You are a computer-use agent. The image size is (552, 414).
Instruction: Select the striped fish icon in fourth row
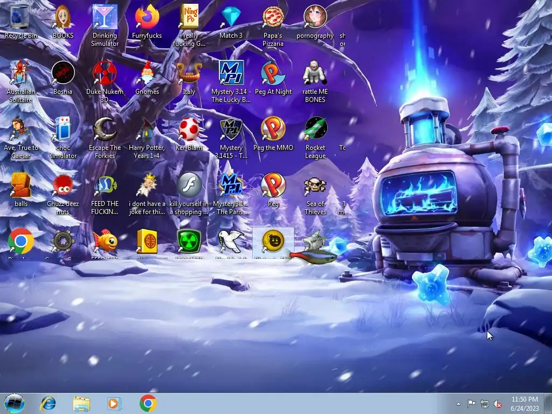tap(105, 185)
